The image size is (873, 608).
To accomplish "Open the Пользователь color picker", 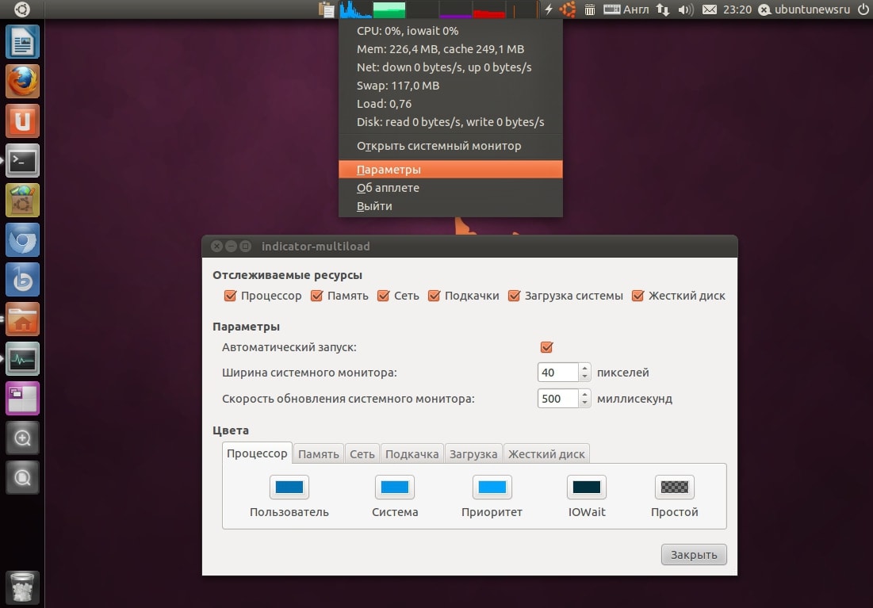I will click(x=289, y=488).
